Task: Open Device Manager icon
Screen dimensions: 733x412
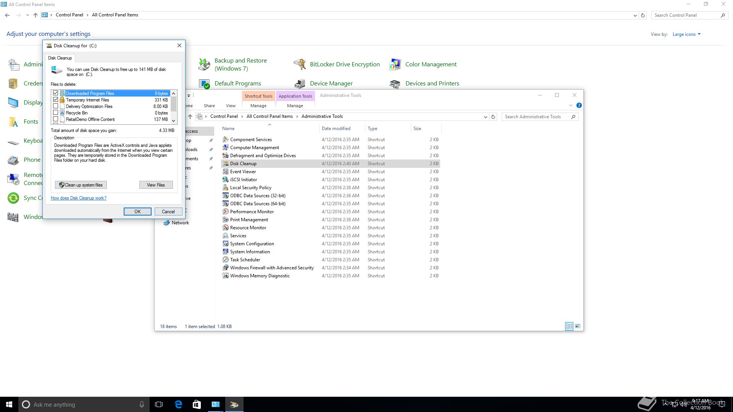Action: [300, 84]
